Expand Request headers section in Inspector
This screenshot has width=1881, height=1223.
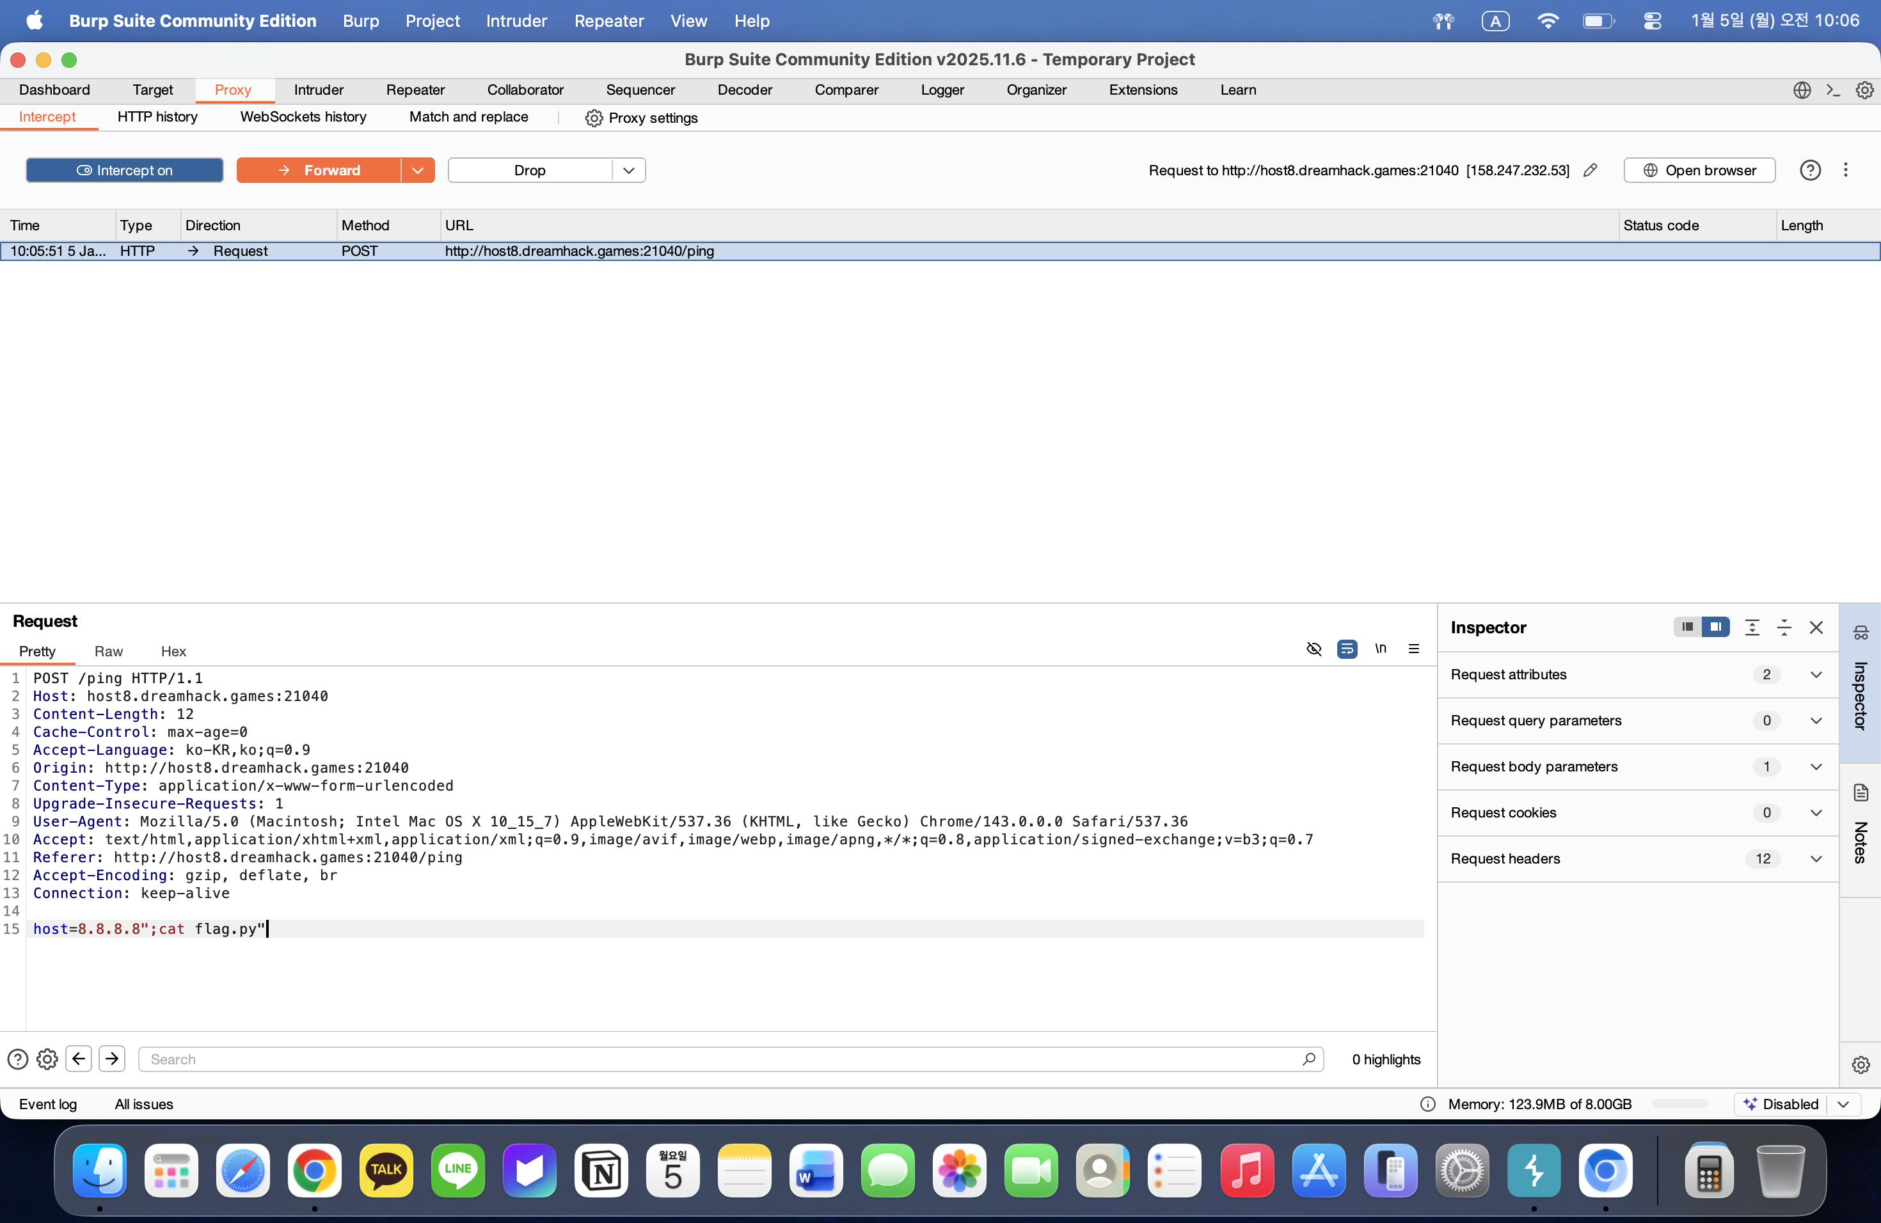coord(1815,859)
